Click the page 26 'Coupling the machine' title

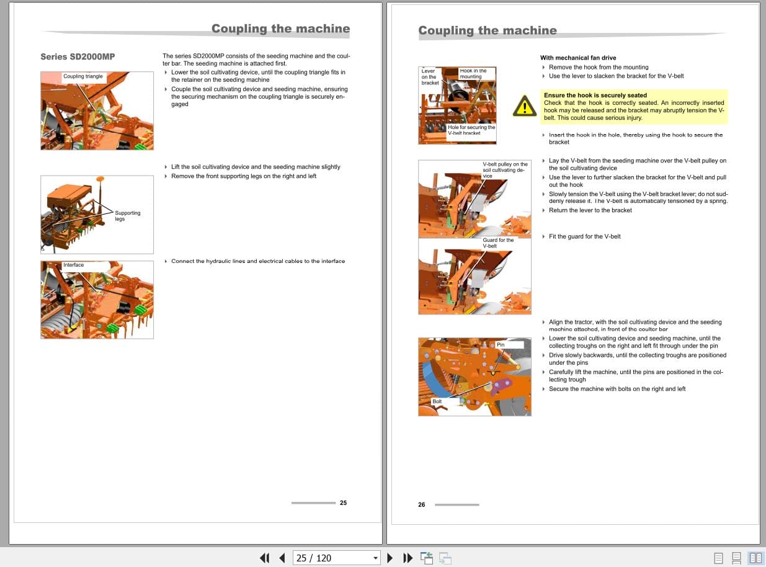click(488, 30)
